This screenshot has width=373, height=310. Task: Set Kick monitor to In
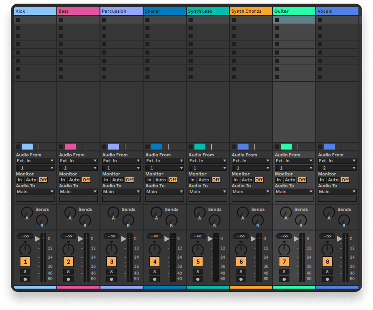click(x=20, y=180)
